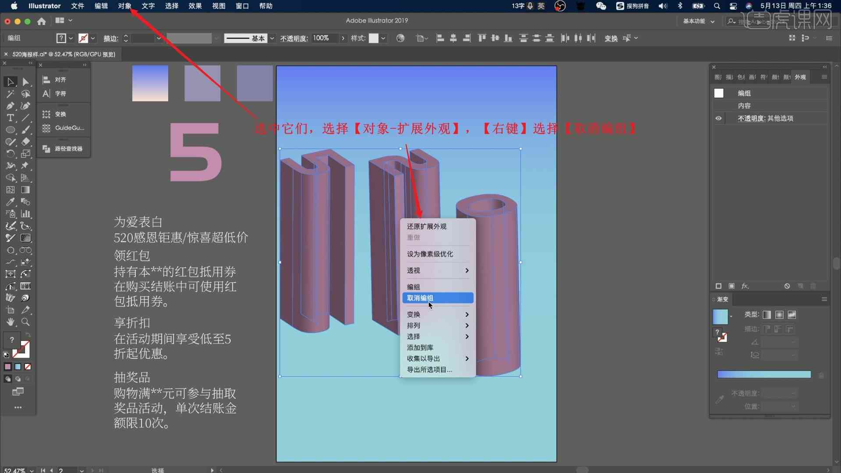Open gradient swatch dropdown arrow

tap(731, 317)
